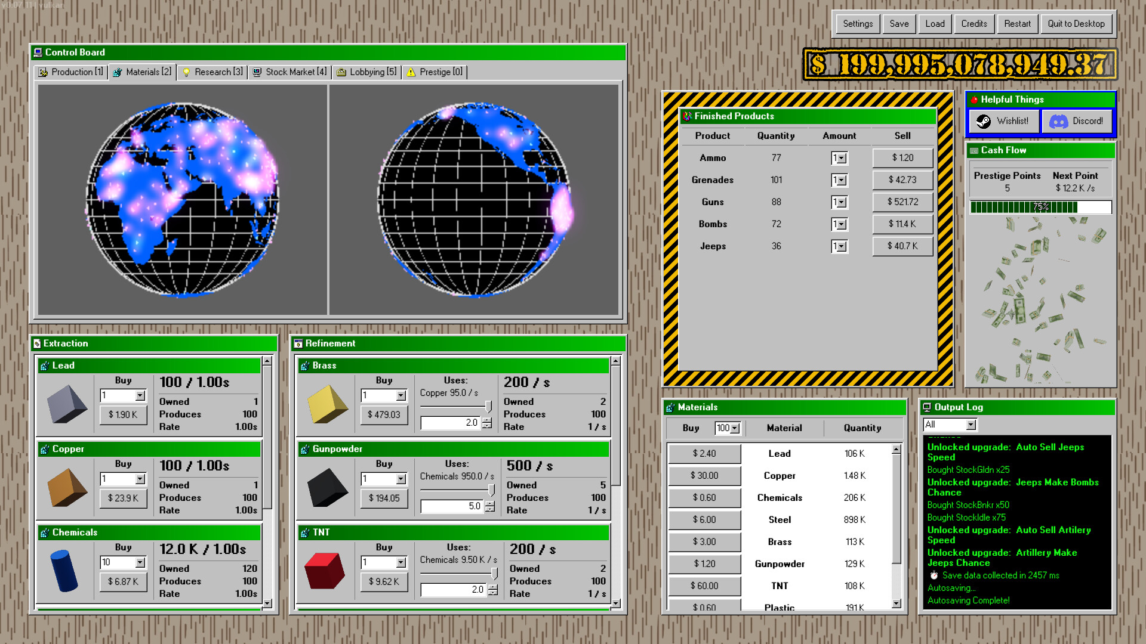Screen dimensions: 1146x644
Task: Click the Control Board computer icon
Action: [39, 52]
